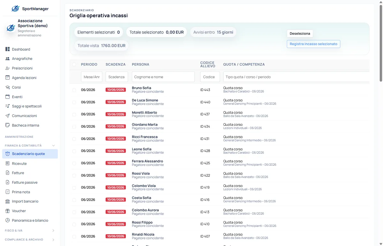
Task: Click the Comunicazioni paper plane icon
Action: click(7, 116)
